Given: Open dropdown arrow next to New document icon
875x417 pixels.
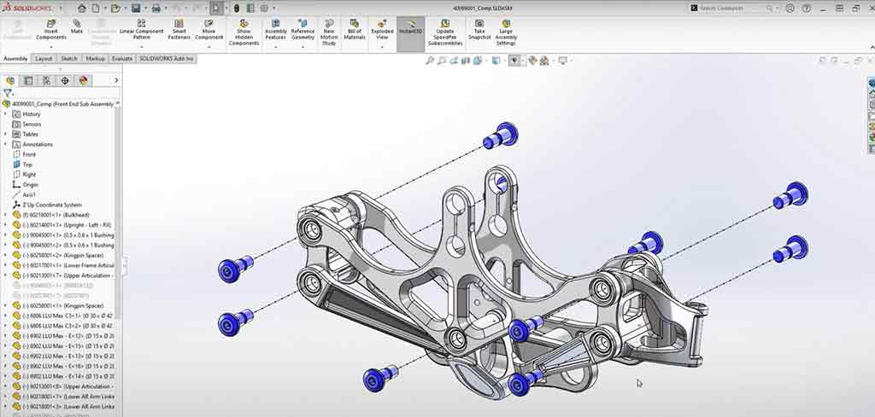Looking at the screenshot, I should (103, 9).
